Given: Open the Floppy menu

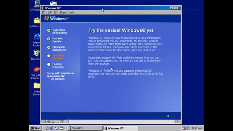Looking at the screenshot, I should (63, 12).
